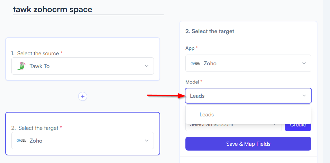
Task: Click the tawk zohocrm space title field
Action: (x=88, y=9)
